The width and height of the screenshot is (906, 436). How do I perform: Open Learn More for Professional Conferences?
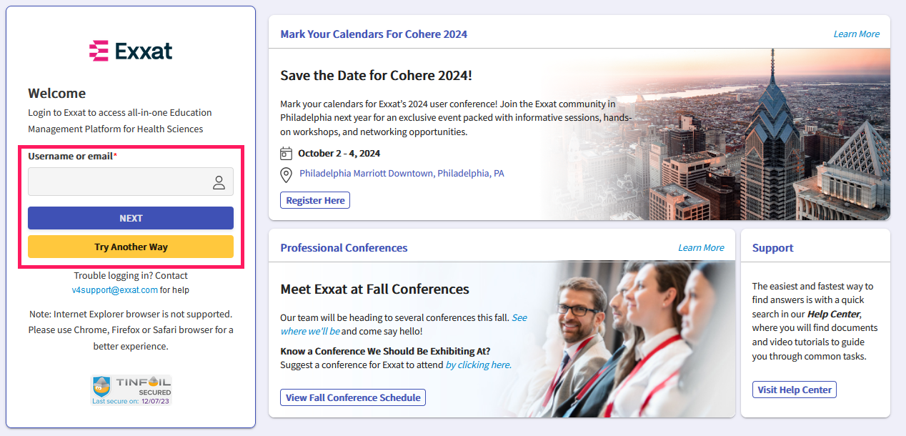[701, 247]
